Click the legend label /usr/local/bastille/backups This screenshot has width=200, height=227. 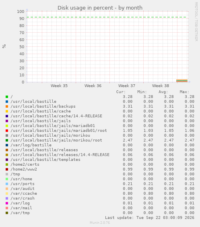pos(43,106)
